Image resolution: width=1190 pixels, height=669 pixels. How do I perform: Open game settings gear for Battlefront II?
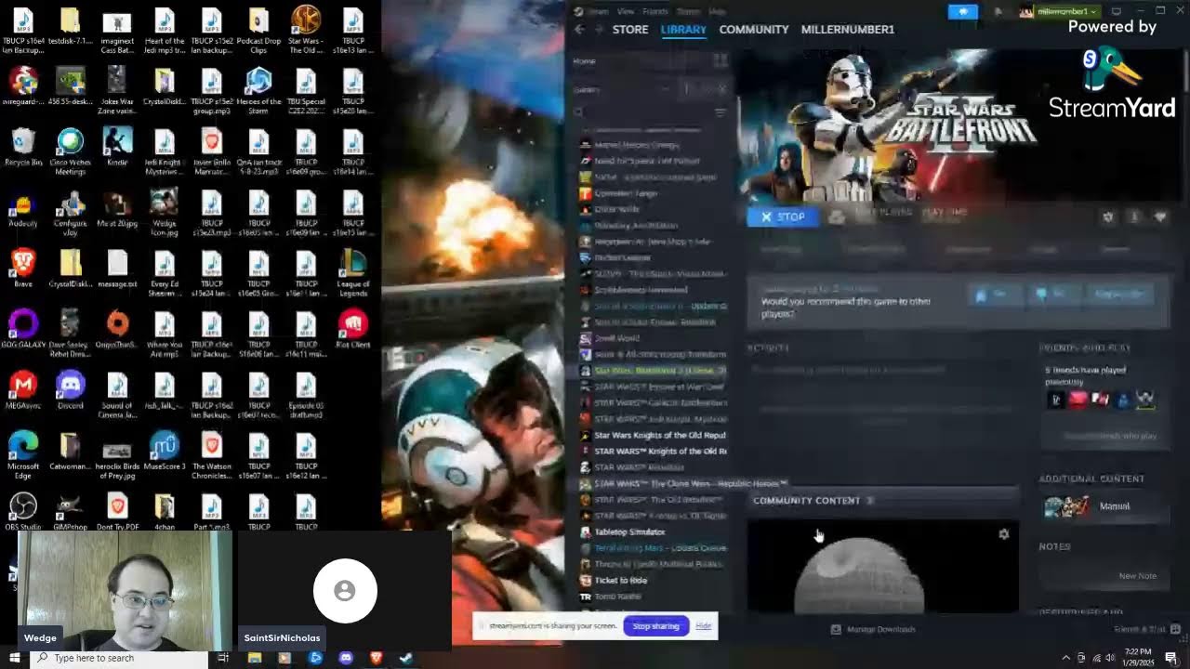point(1108,216)
